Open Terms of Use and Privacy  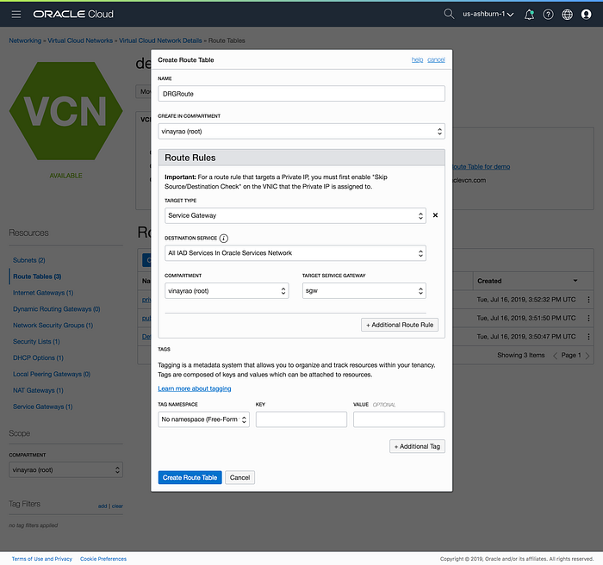tap(42, 559)
